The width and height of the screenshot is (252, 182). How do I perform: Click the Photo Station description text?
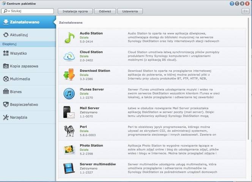[x=173, y=149]
